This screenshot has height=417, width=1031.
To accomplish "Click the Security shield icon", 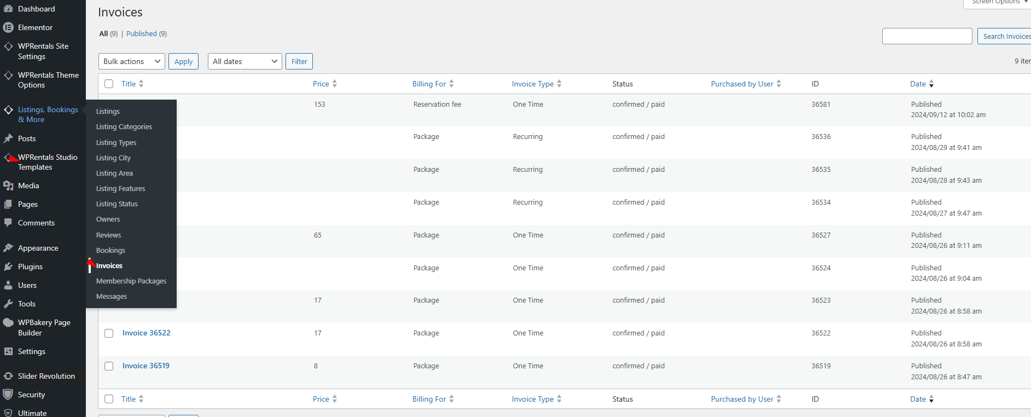I will click(x=8, y=395).
